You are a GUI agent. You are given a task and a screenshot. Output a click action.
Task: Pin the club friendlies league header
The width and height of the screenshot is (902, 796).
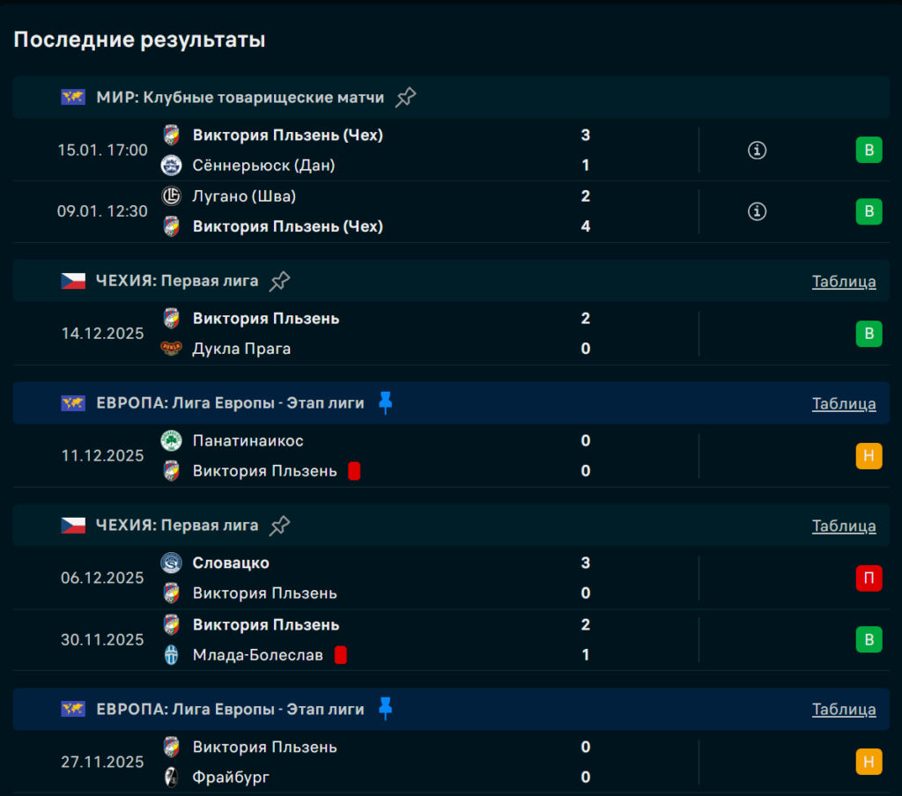point(405,98)
